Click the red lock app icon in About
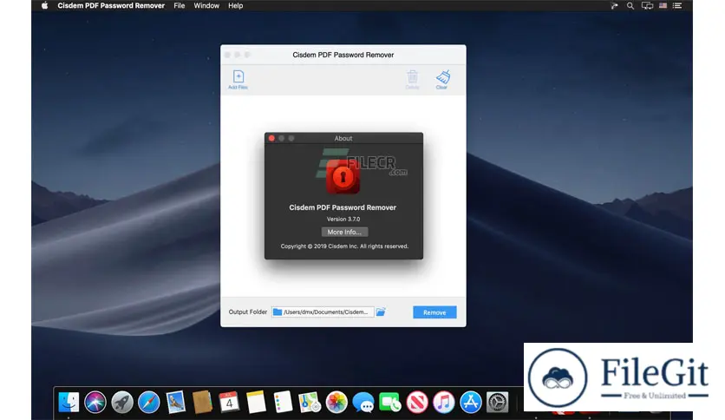725x420 pixels. 343,177
